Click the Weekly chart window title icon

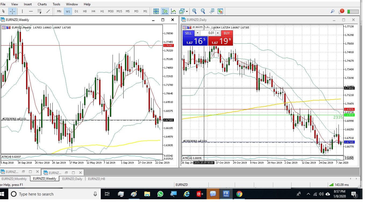coord(3,20)
